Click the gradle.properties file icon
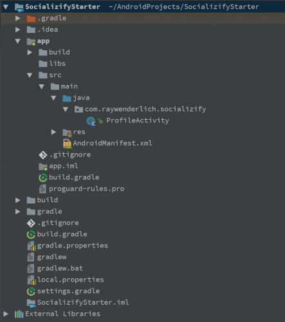 click(x=32, y=246)
